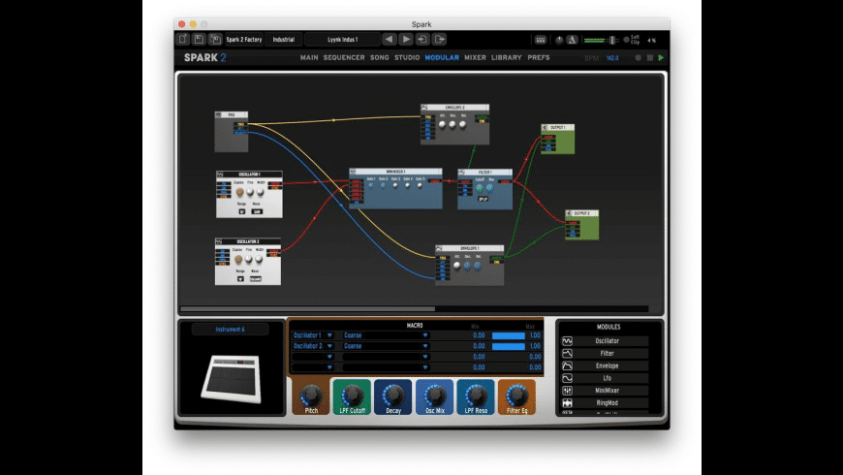Click the LPF Cutoff macro knob
This screenshot has height=475, width=843.
pos(352,395)
